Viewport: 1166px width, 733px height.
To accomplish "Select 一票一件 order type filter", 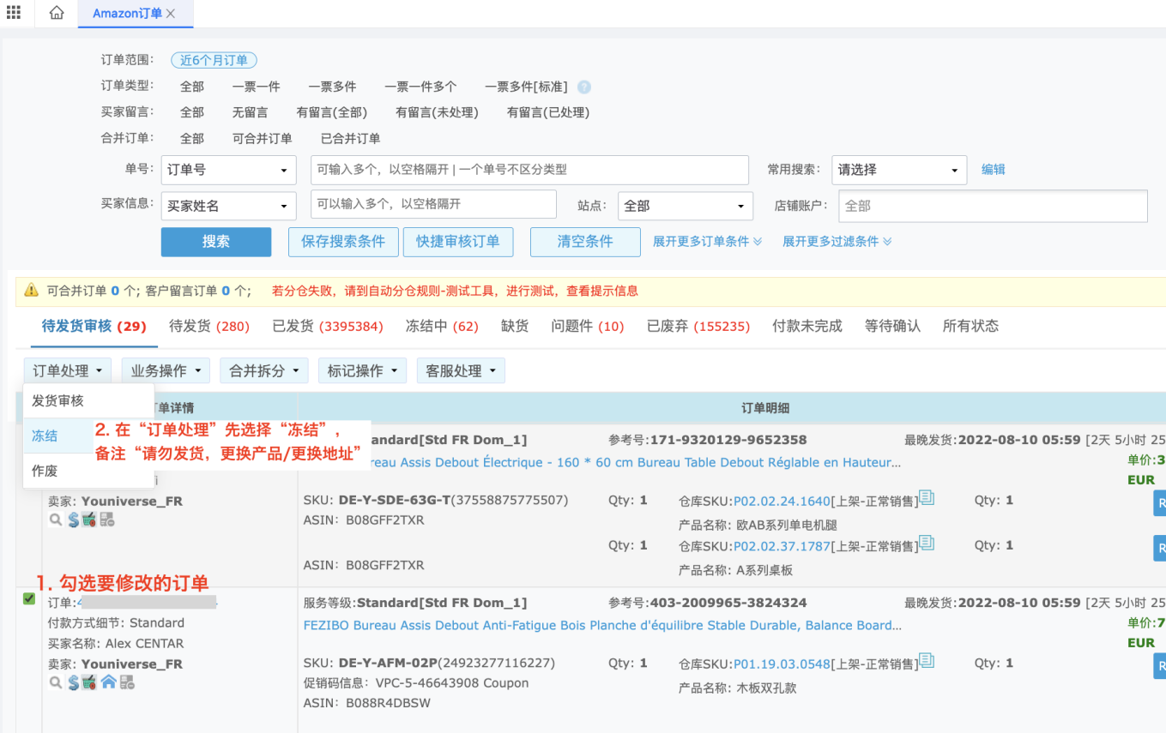I will tap(256, 87).
